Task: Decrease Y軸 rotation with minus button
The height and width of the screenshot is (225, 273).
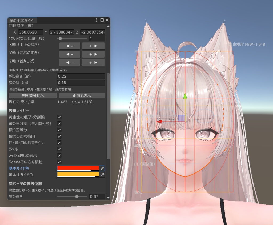Action: tap(70, 54)
